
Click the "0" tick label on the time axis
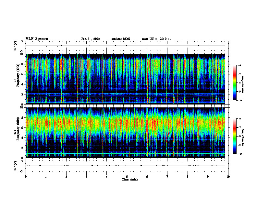[x=26, y=177]
